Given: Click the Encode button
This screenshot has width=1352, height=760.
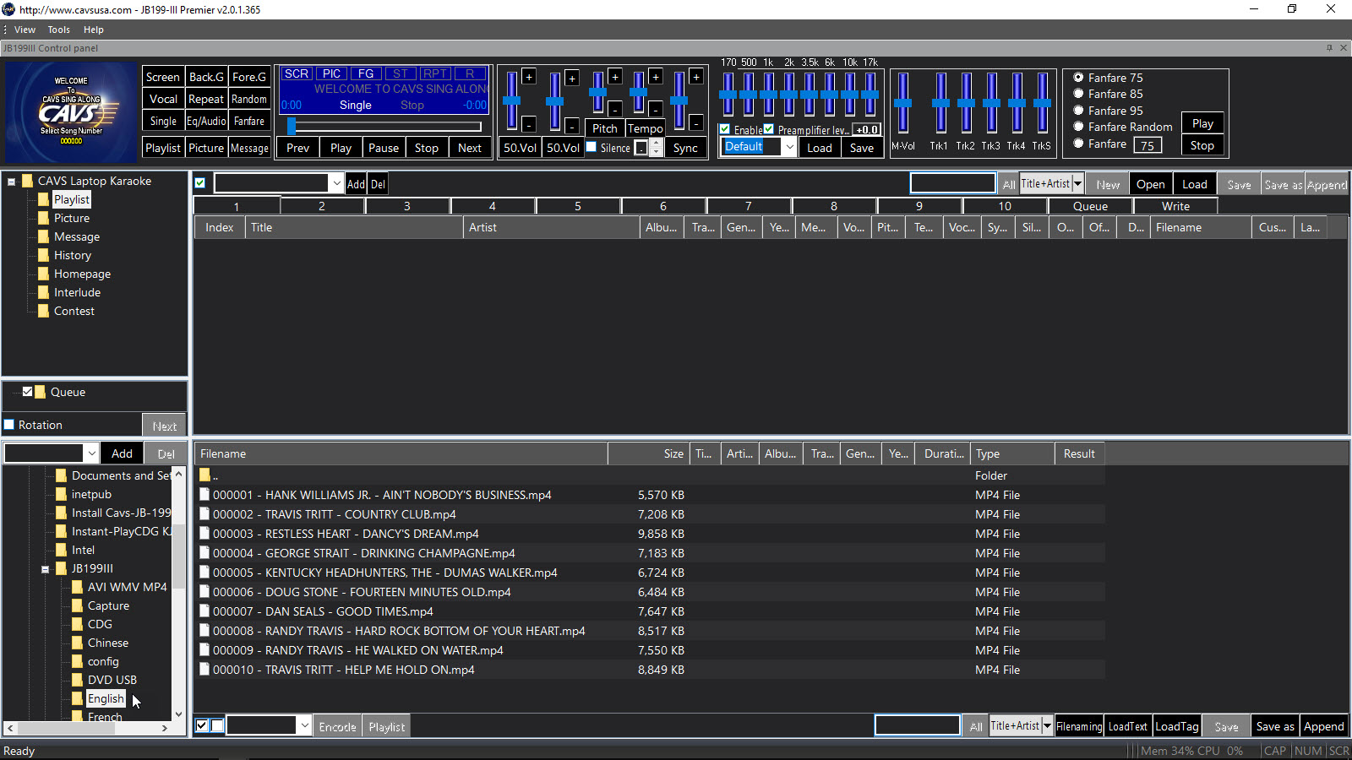Looking at the screenshot, I should [337, 726].
